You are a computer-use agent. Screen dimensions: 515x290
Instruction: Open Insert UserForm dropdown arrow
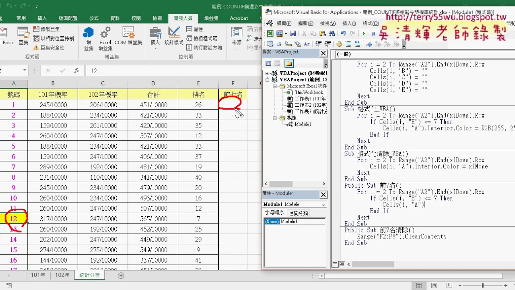tap(286, 33)
